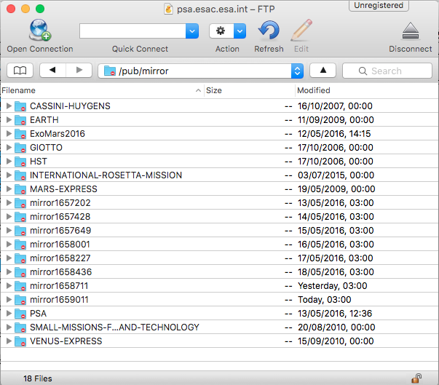This screenshot has height=385, width=439.
Task: Select the mirror1658227 row name
Action: pyautogui.click(x=60, y=258)
